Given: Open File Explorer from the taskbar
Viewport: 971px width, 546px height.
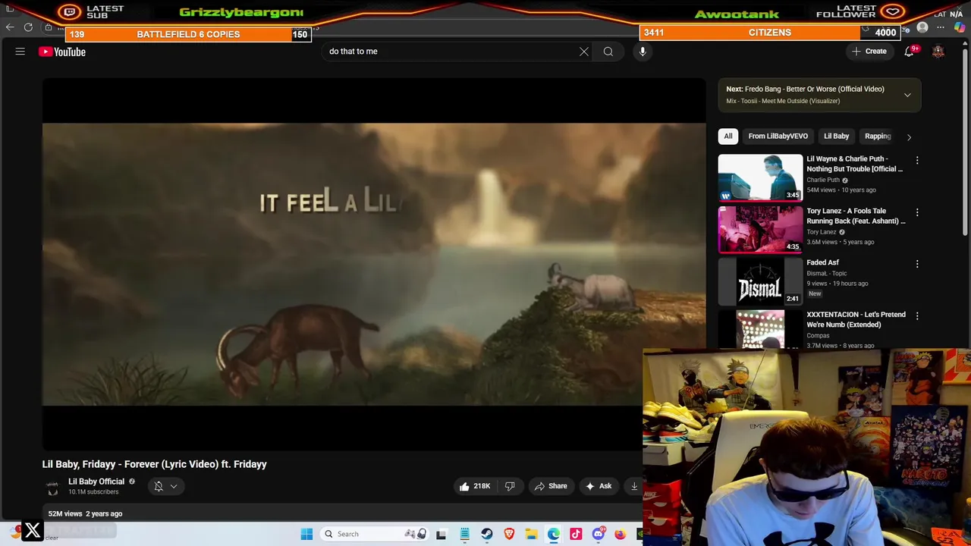Looking at the screenshot, I should coord(532,534).
